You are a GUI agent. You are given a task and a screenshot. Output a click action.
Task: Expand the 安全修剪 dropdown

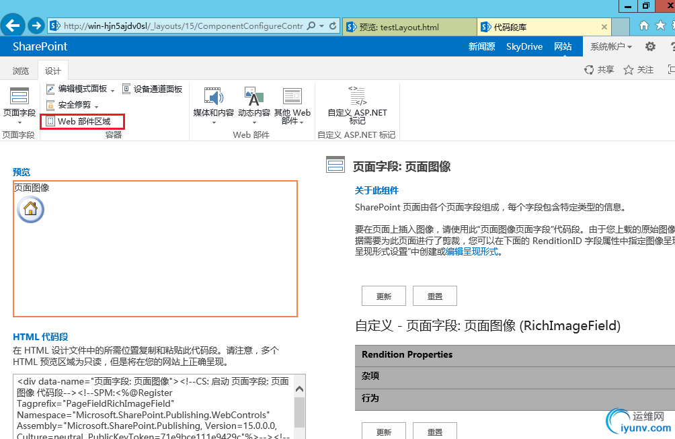(96, 106)
